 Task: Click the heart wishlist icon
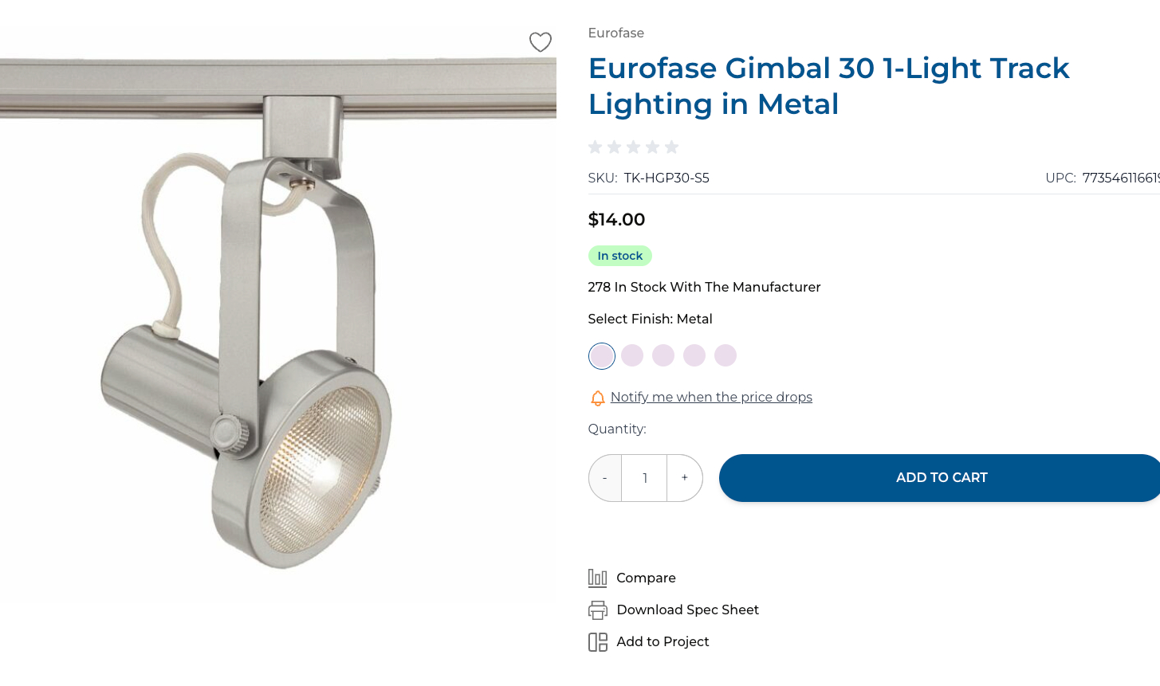541,42
